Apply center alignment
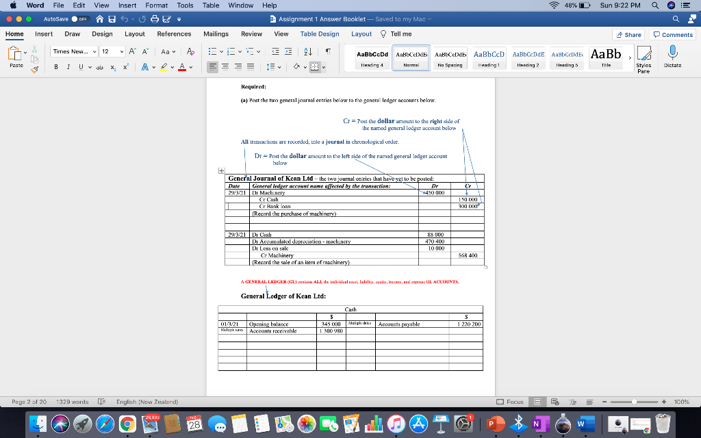 point(225,66)
